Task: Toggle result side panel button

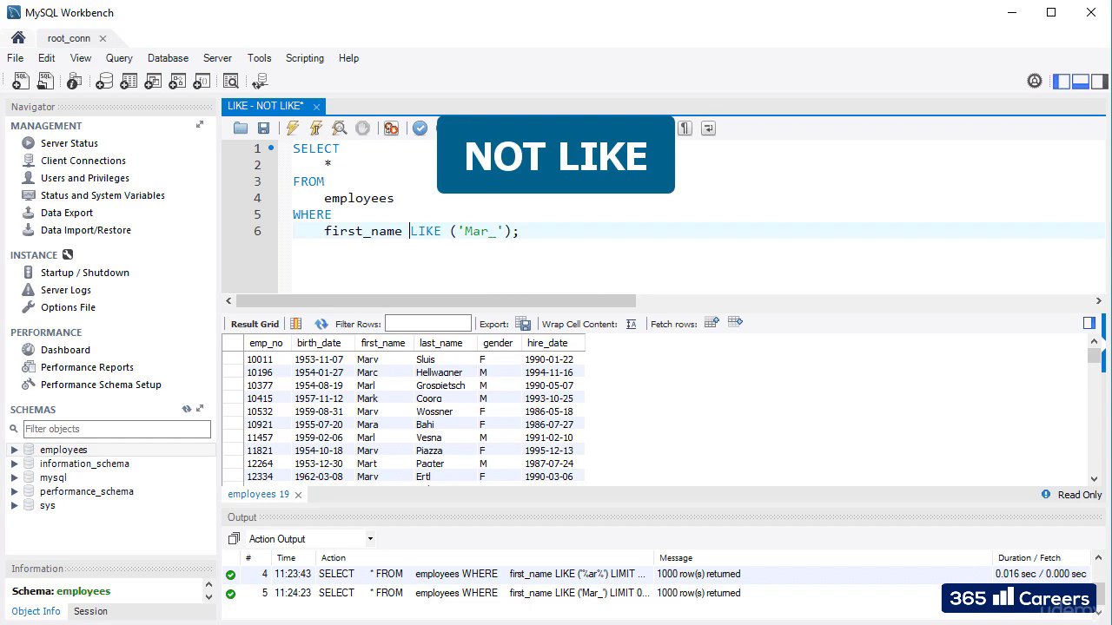Action: pos(1089,323)
